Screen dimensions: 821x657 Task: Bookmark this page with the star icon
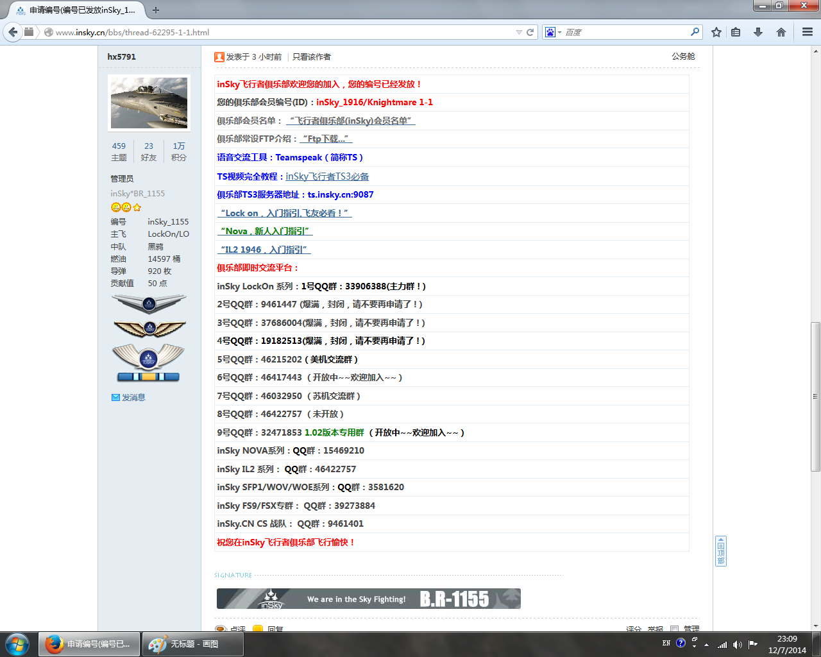point(716,32)
